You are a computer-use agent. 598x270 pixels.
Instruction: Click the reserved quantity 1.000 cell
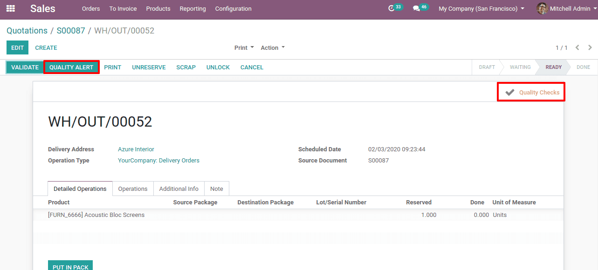tap(429, 215)
